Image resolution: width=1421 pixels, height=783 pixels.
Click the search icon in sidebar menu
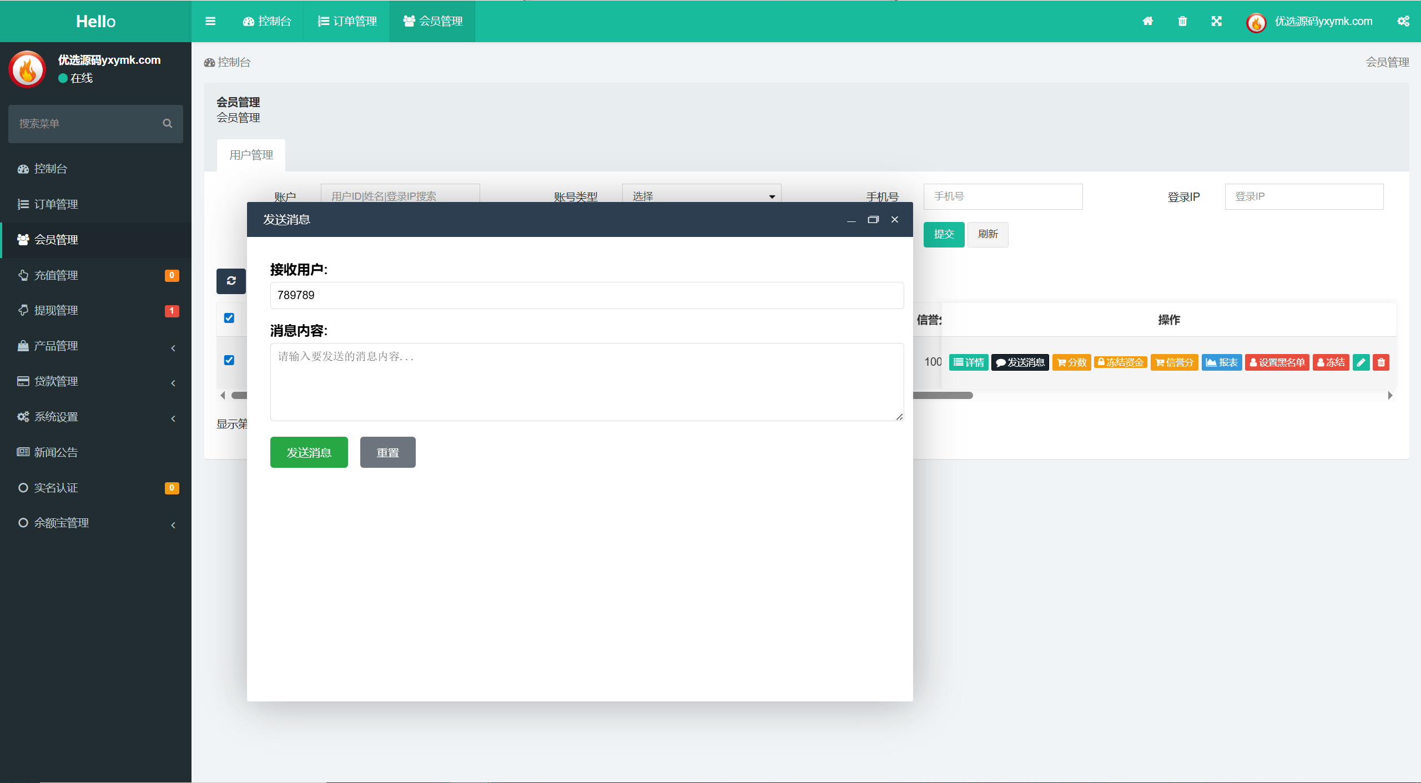pyautogui.click(x=167, y=123)
